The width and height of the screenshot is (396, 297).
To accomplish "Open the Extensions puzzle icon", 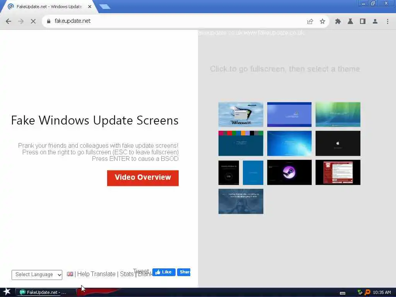I will (338, 22).
